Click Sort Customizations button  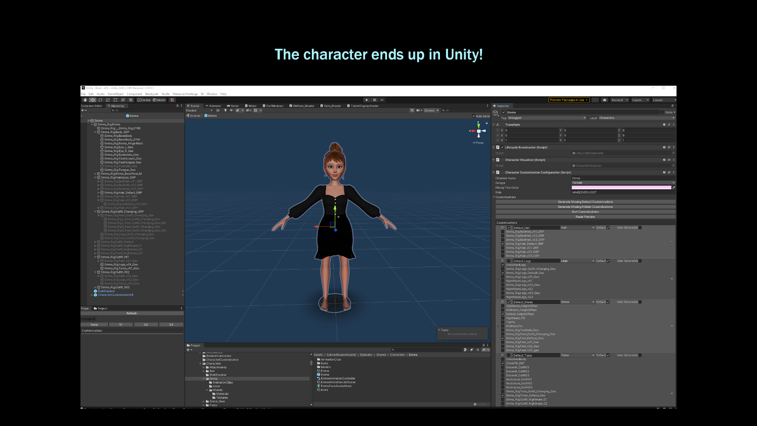(585, 212)
